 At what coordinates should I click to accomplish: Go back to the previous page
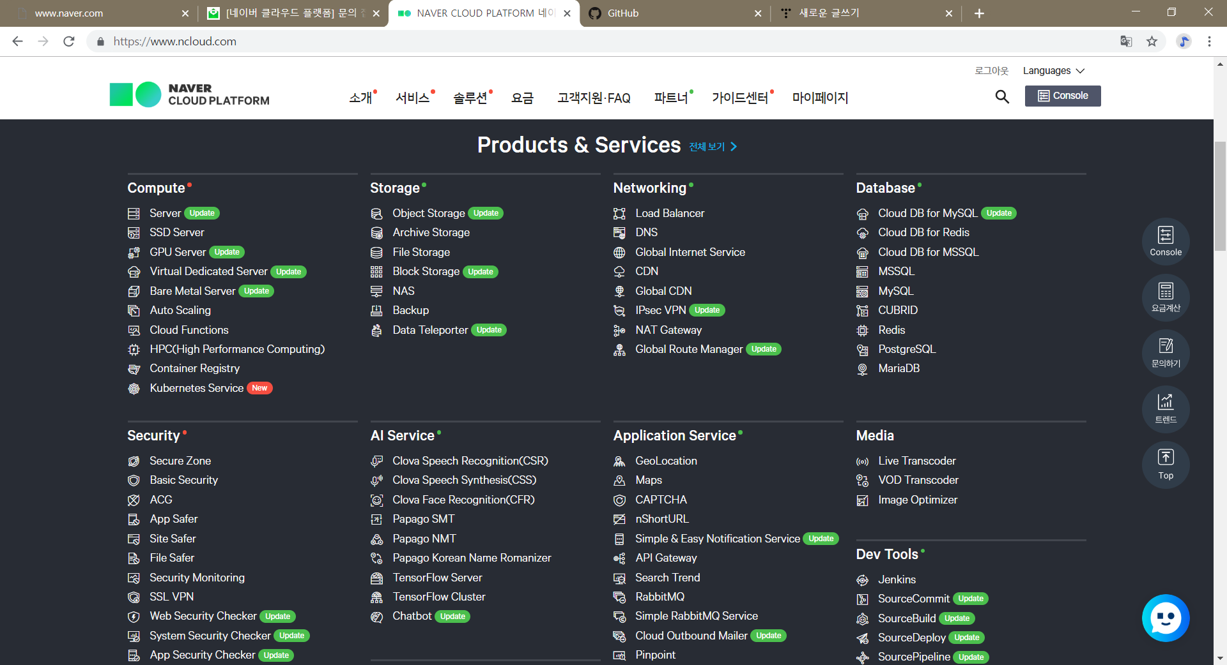point(18,41)
